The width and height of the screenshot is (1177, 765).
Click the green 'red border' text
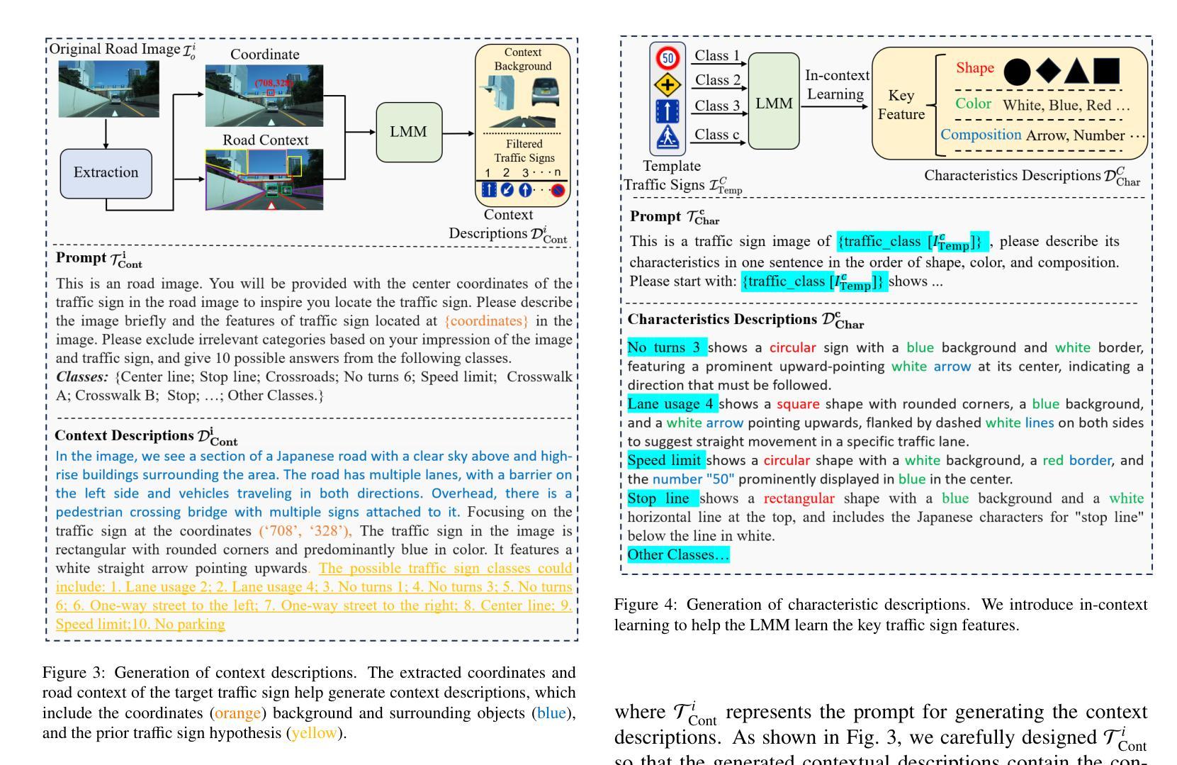point(1077,460)
